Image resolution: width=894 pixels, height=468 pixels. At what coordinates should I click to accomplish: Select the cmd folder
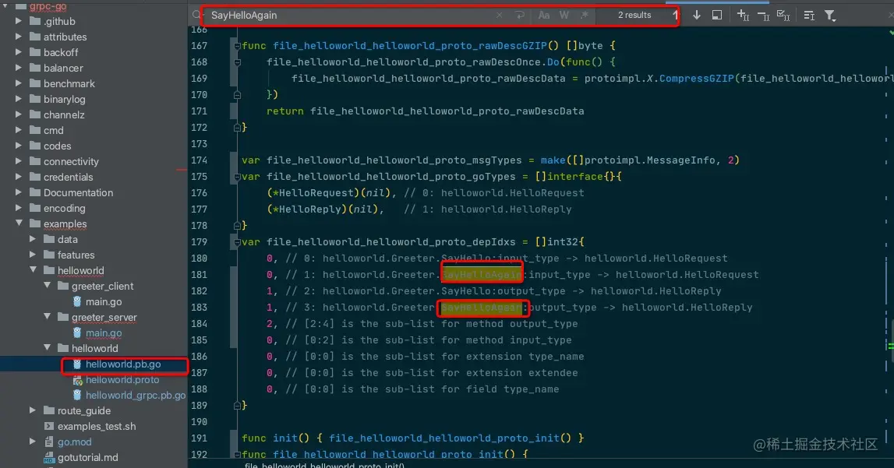[54, 130]
